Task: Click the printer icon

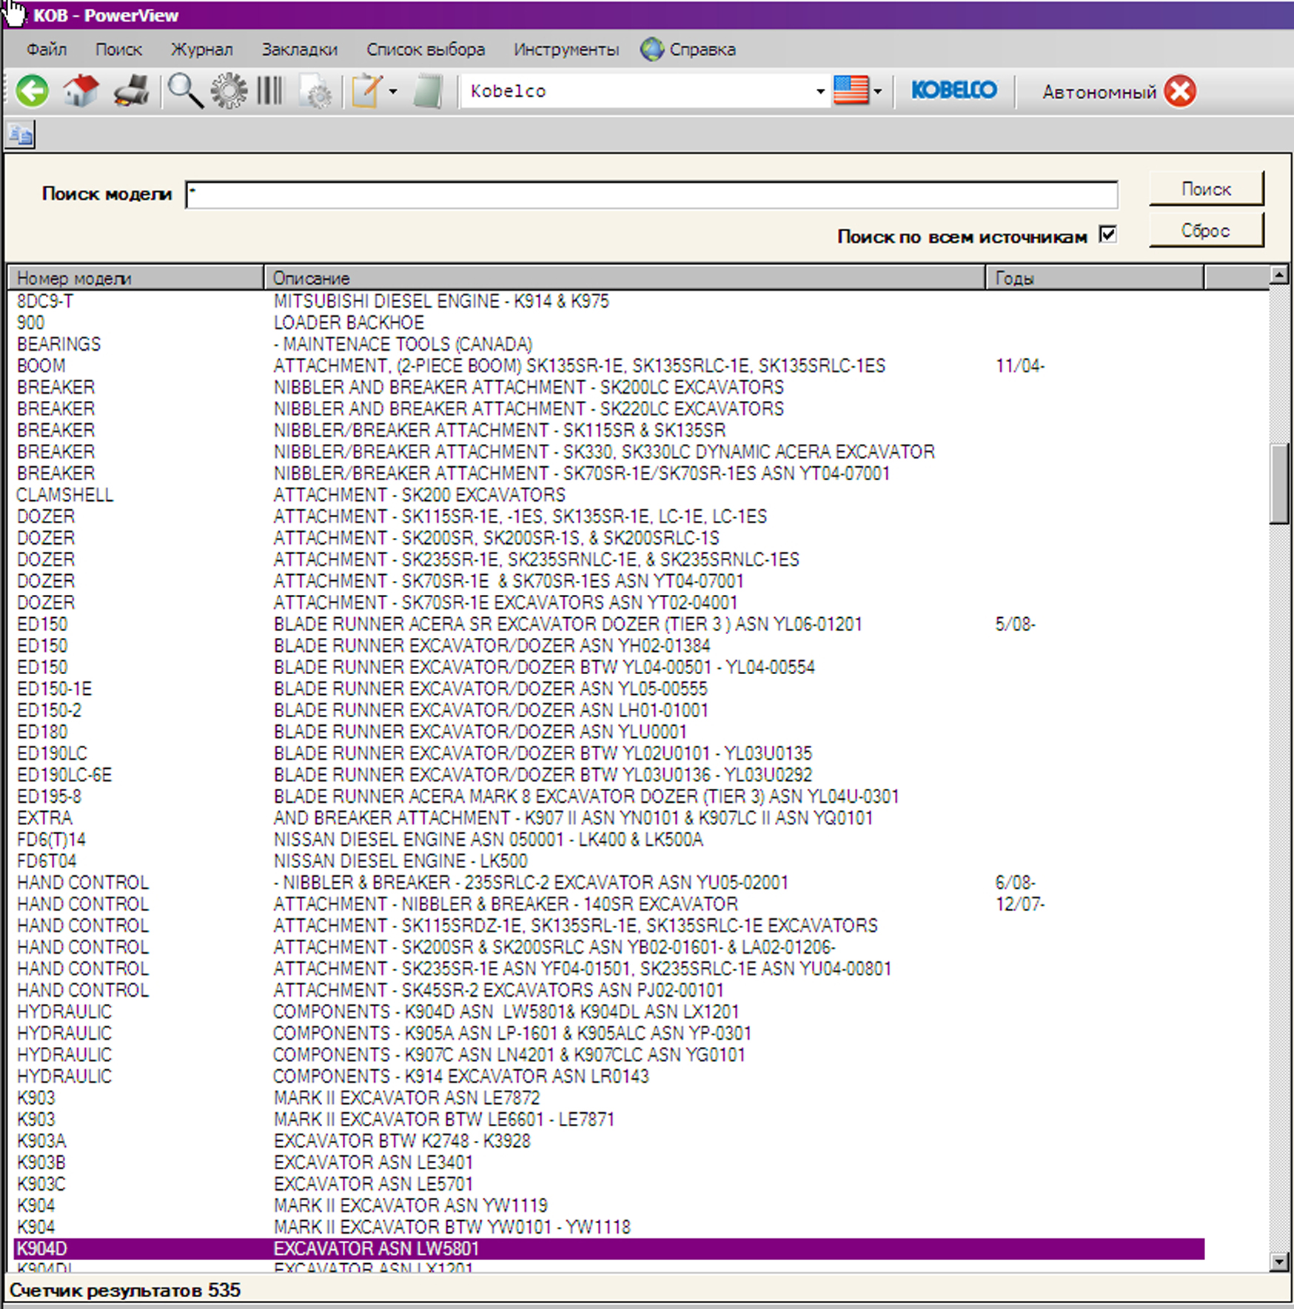Action: coord(132,91)
